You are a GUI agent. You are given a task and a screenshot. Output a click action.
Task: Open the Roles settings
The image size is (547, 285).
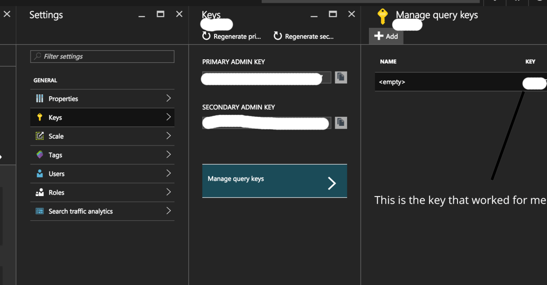[102, 193]
